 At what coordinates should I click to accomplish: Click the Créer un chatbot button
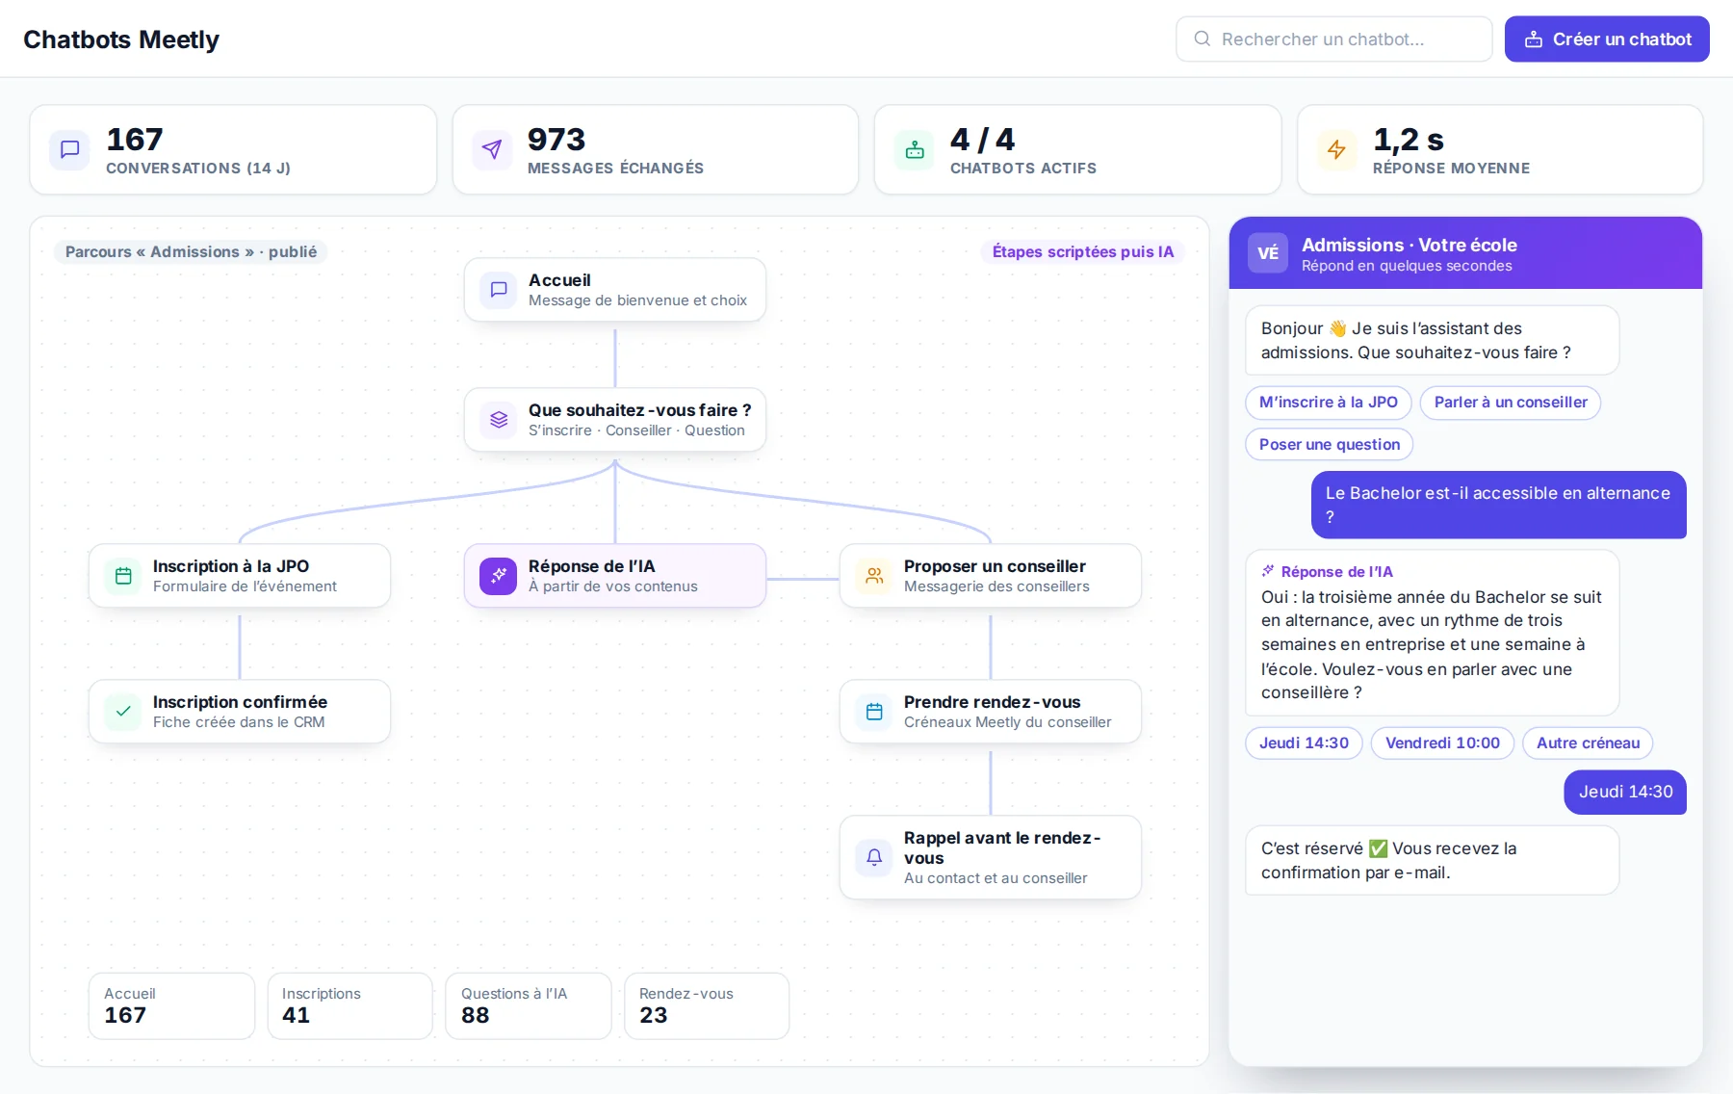pyautogui.click(x=1607, y=39)
